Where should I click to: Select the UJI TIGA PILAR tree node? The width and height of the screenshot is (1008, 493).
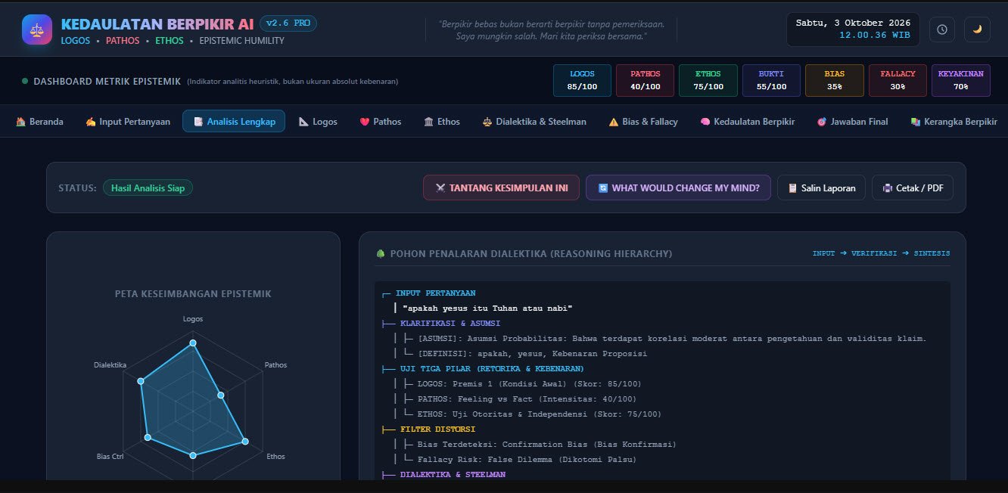coord(492,369)
